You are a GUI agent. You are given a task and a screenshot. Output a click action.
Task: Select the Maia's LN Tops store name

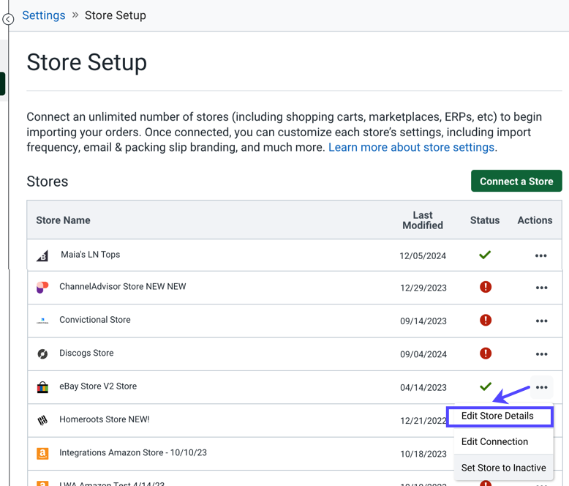(91, 255)
